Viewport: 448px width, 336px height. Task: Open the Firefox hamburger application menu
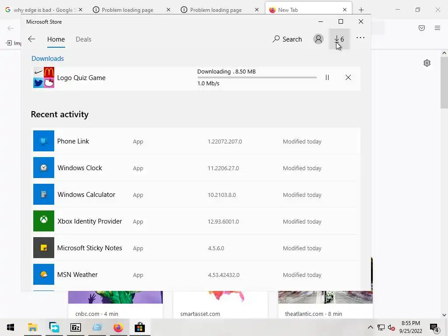click(x=437, y=28)
